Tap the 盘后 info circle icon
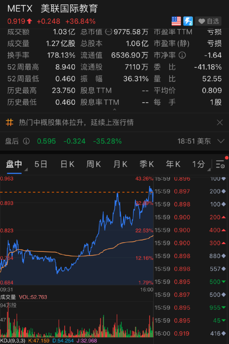The height and width of the screenshot is (344, 229). [x=26, y=141]
